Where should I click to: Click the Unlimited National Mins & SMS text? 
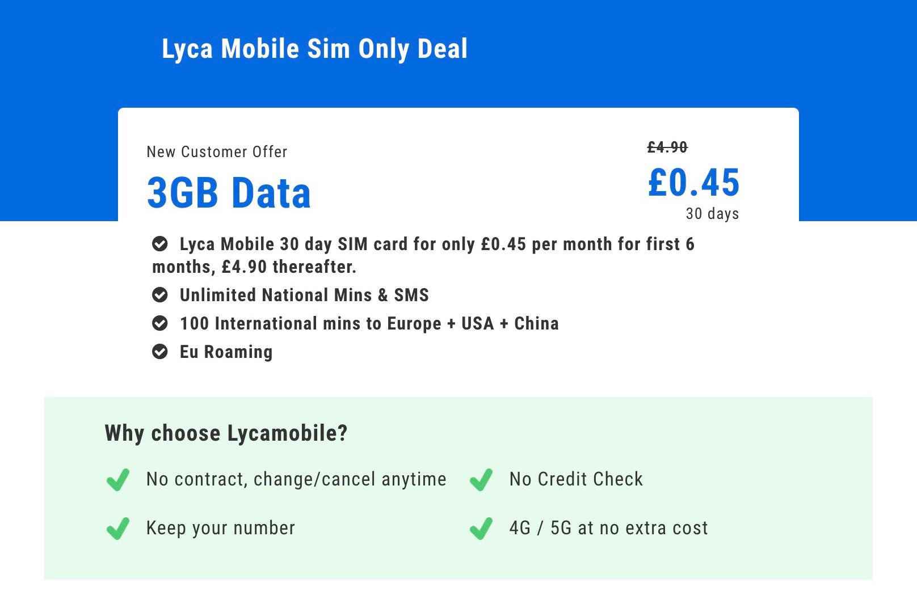[304, 295]
